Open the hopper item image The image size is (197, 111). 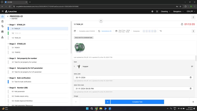(x=79, y=66)
